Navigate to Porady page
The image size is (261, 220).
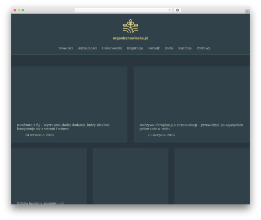tap(154, 48)
